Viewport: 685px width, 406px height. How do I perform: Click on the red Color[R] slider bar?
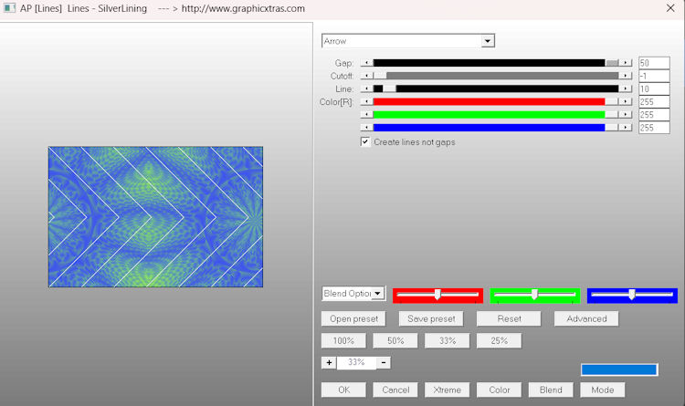coord(496,101)
